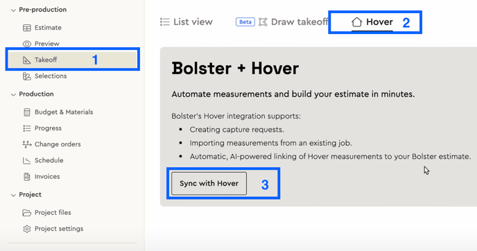477x251 pixels.
Task: Click the Preview eye icon
Action: pos(27,44)
